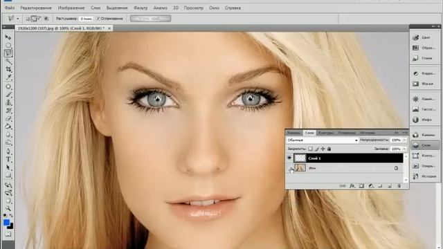
Task: Click the add layer style fx icon
Action: (x=352, y=186)
